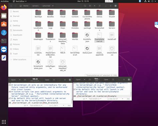Open Tab Width dropdown in ExampleServer.sh editor
Screen dimensions: 158x126
95,99
